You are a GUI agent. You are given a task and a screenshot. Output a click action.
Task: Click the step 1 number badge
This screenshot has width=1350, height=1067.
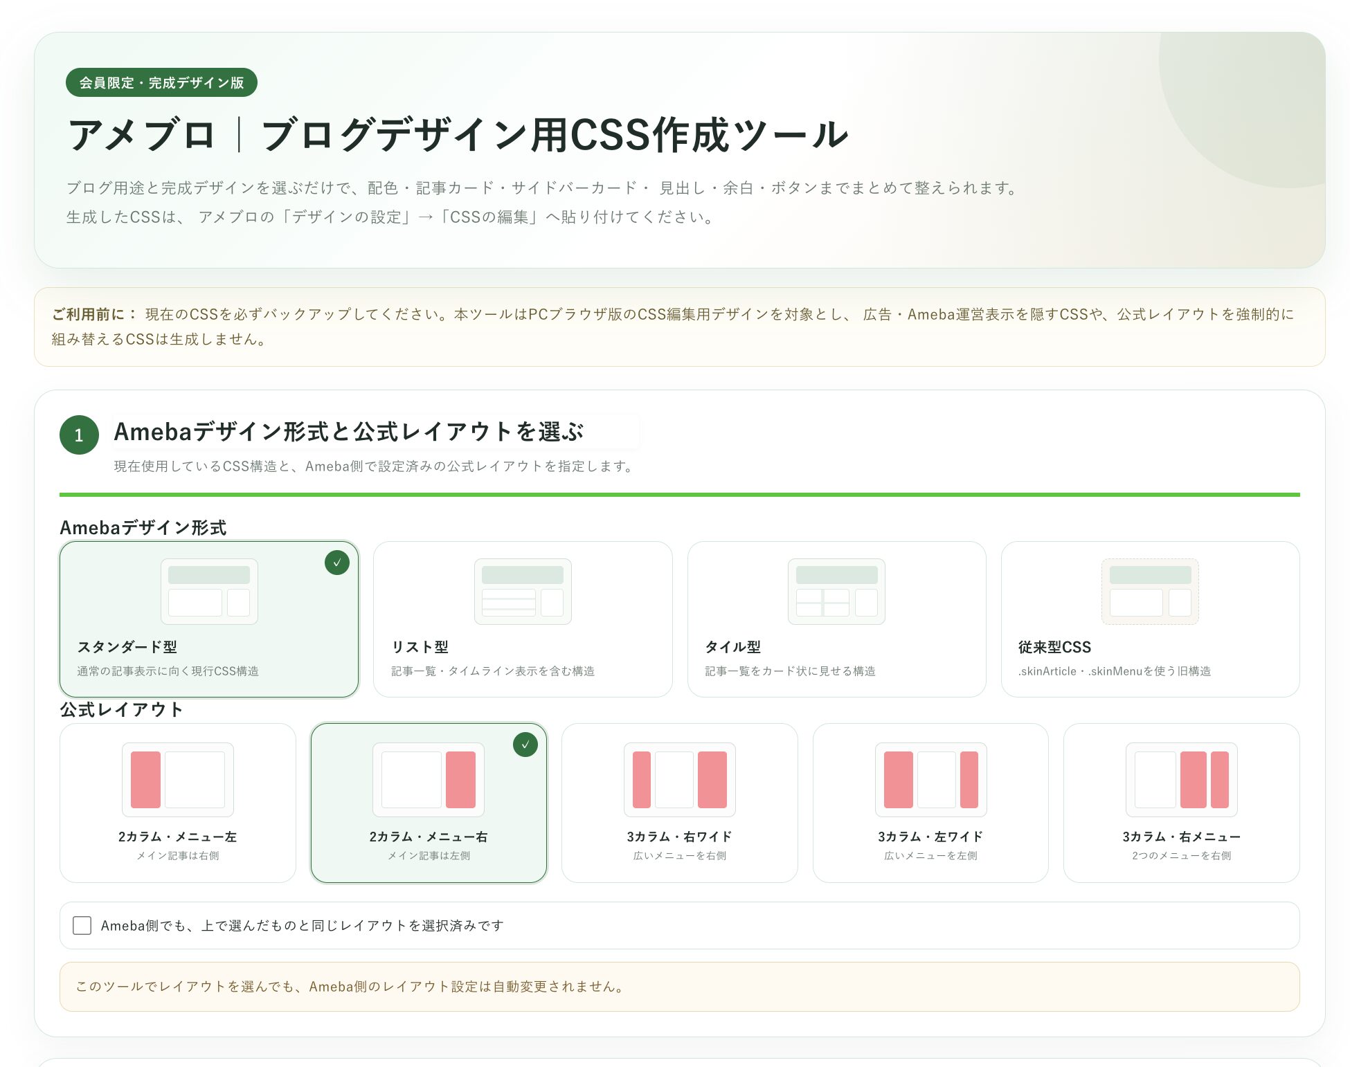[79, 435]
